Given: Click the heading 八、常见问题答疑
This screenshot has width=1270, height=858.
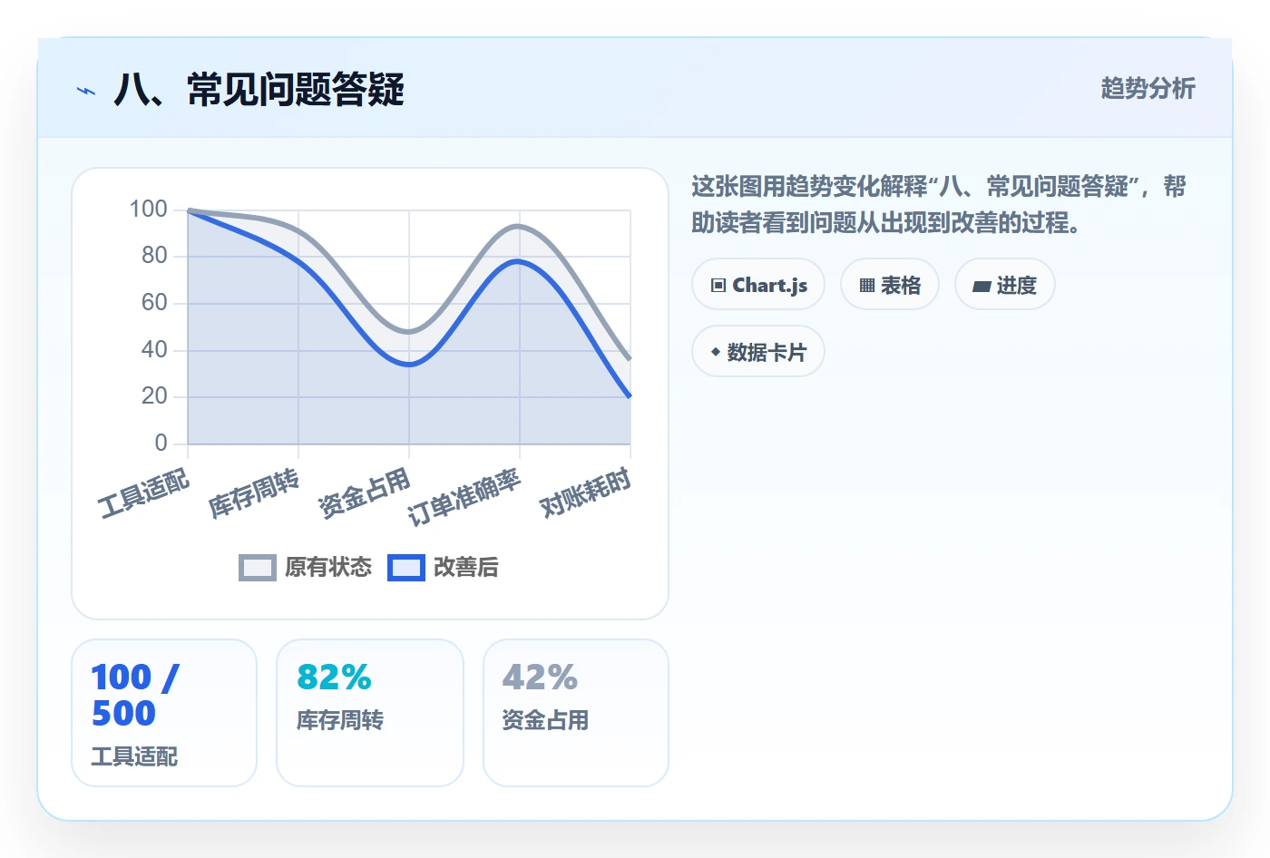Looking at the screenshot, I should (x=259, y=90).
